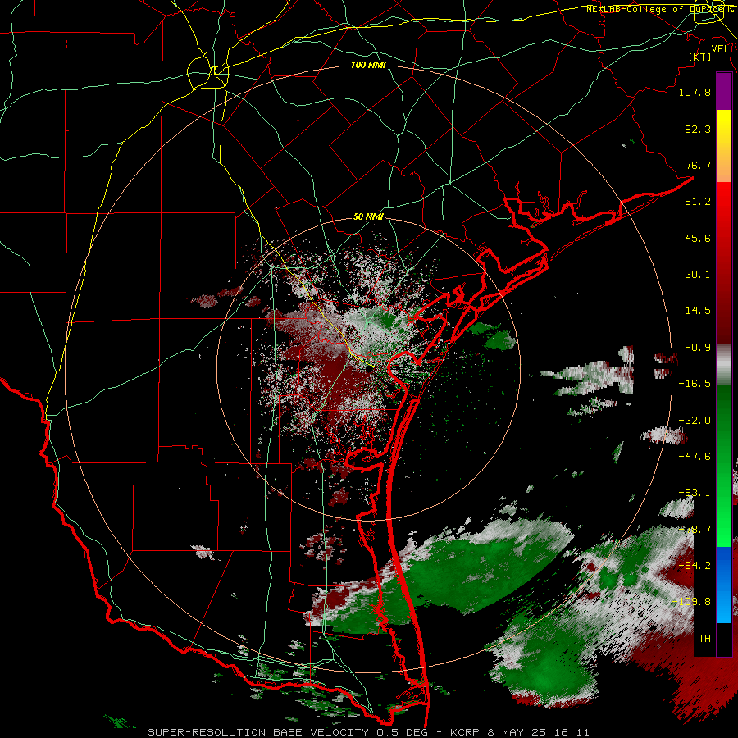Select the -63.1 velocity scale value
This screenshot has height=738, width=738.
[x=695, y=493]
